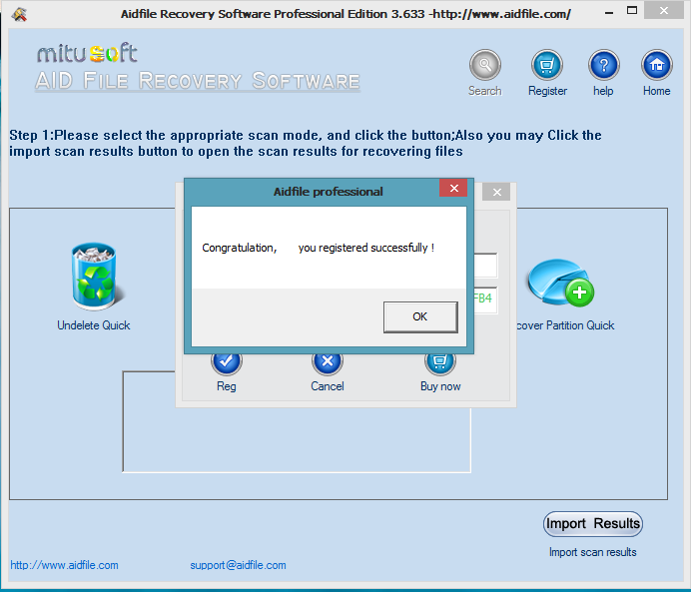Open the http://www.aidfile.com link
The image size is (691, 592).
tap(64, 565)
